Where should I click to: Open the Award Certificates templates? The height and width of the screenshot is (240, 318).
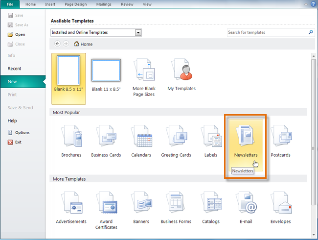[106, 208]
